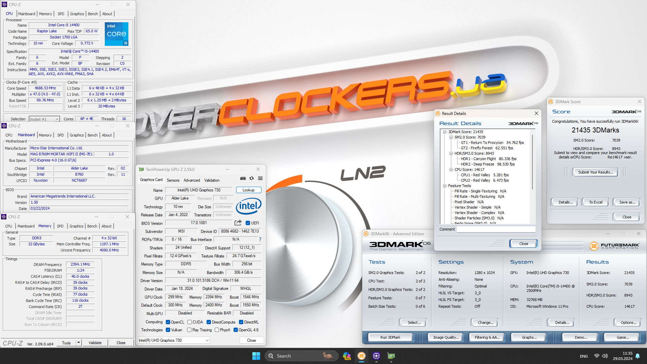Click the Save as button in 3DMark Score
The width and height of the screenshot is (647, 364).
(627, 202)
